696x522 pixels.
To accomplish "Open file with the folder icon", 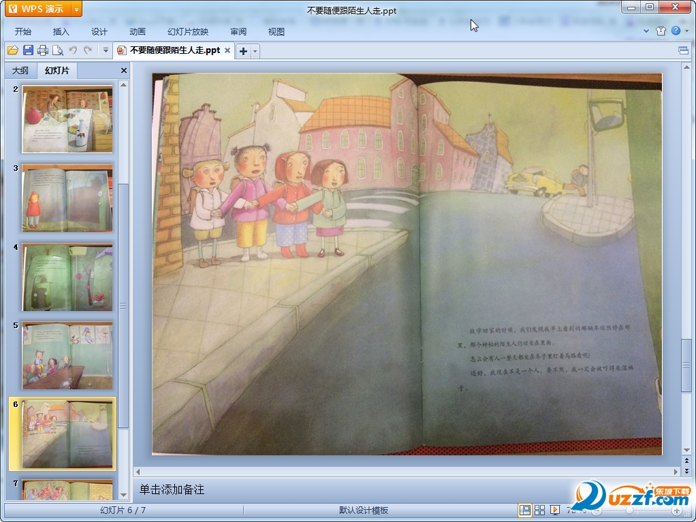I will pyautogui.click(x=13, y=50).
